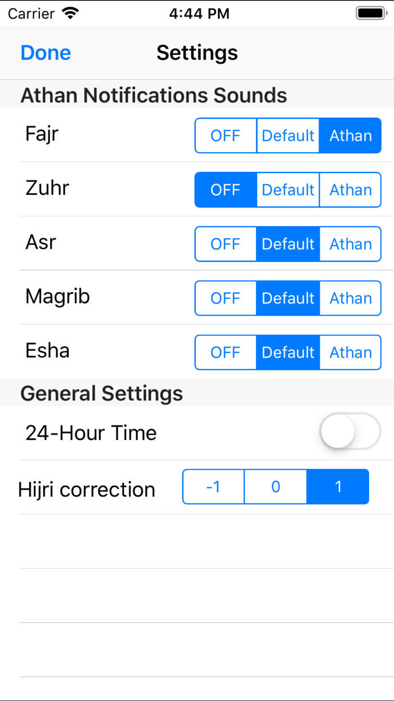Select 1 for Hijri correction

(338, 487)
